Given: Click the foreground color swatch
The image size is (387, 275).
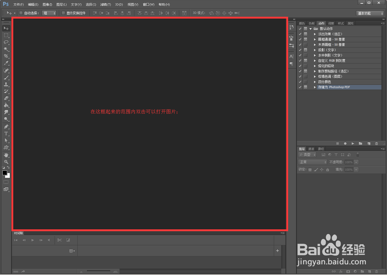Looking at the screenshot, I should 5,173.
